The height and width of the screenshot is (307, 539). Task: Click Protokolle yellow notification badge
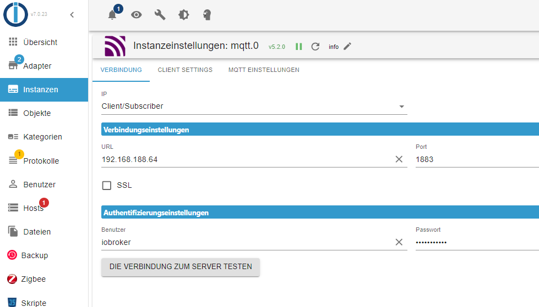point(19,154)
